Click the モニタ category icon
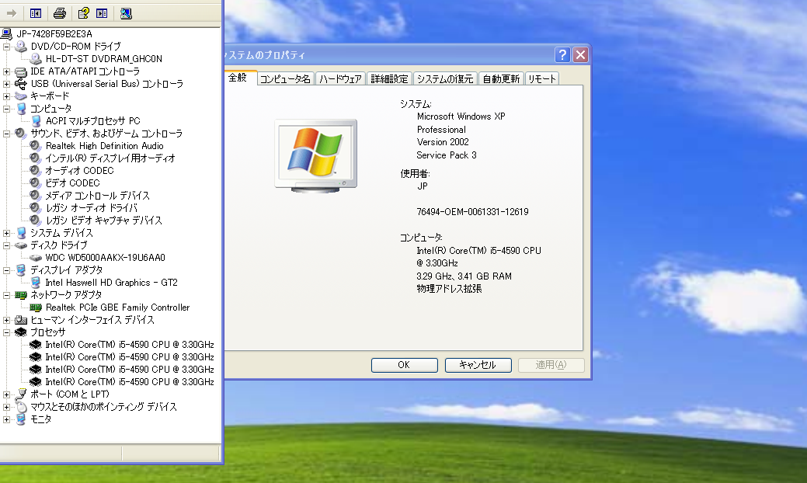Image resolution: width=807 pixels, height=483 pixels. pyautogui.click(x=21, y=419)
